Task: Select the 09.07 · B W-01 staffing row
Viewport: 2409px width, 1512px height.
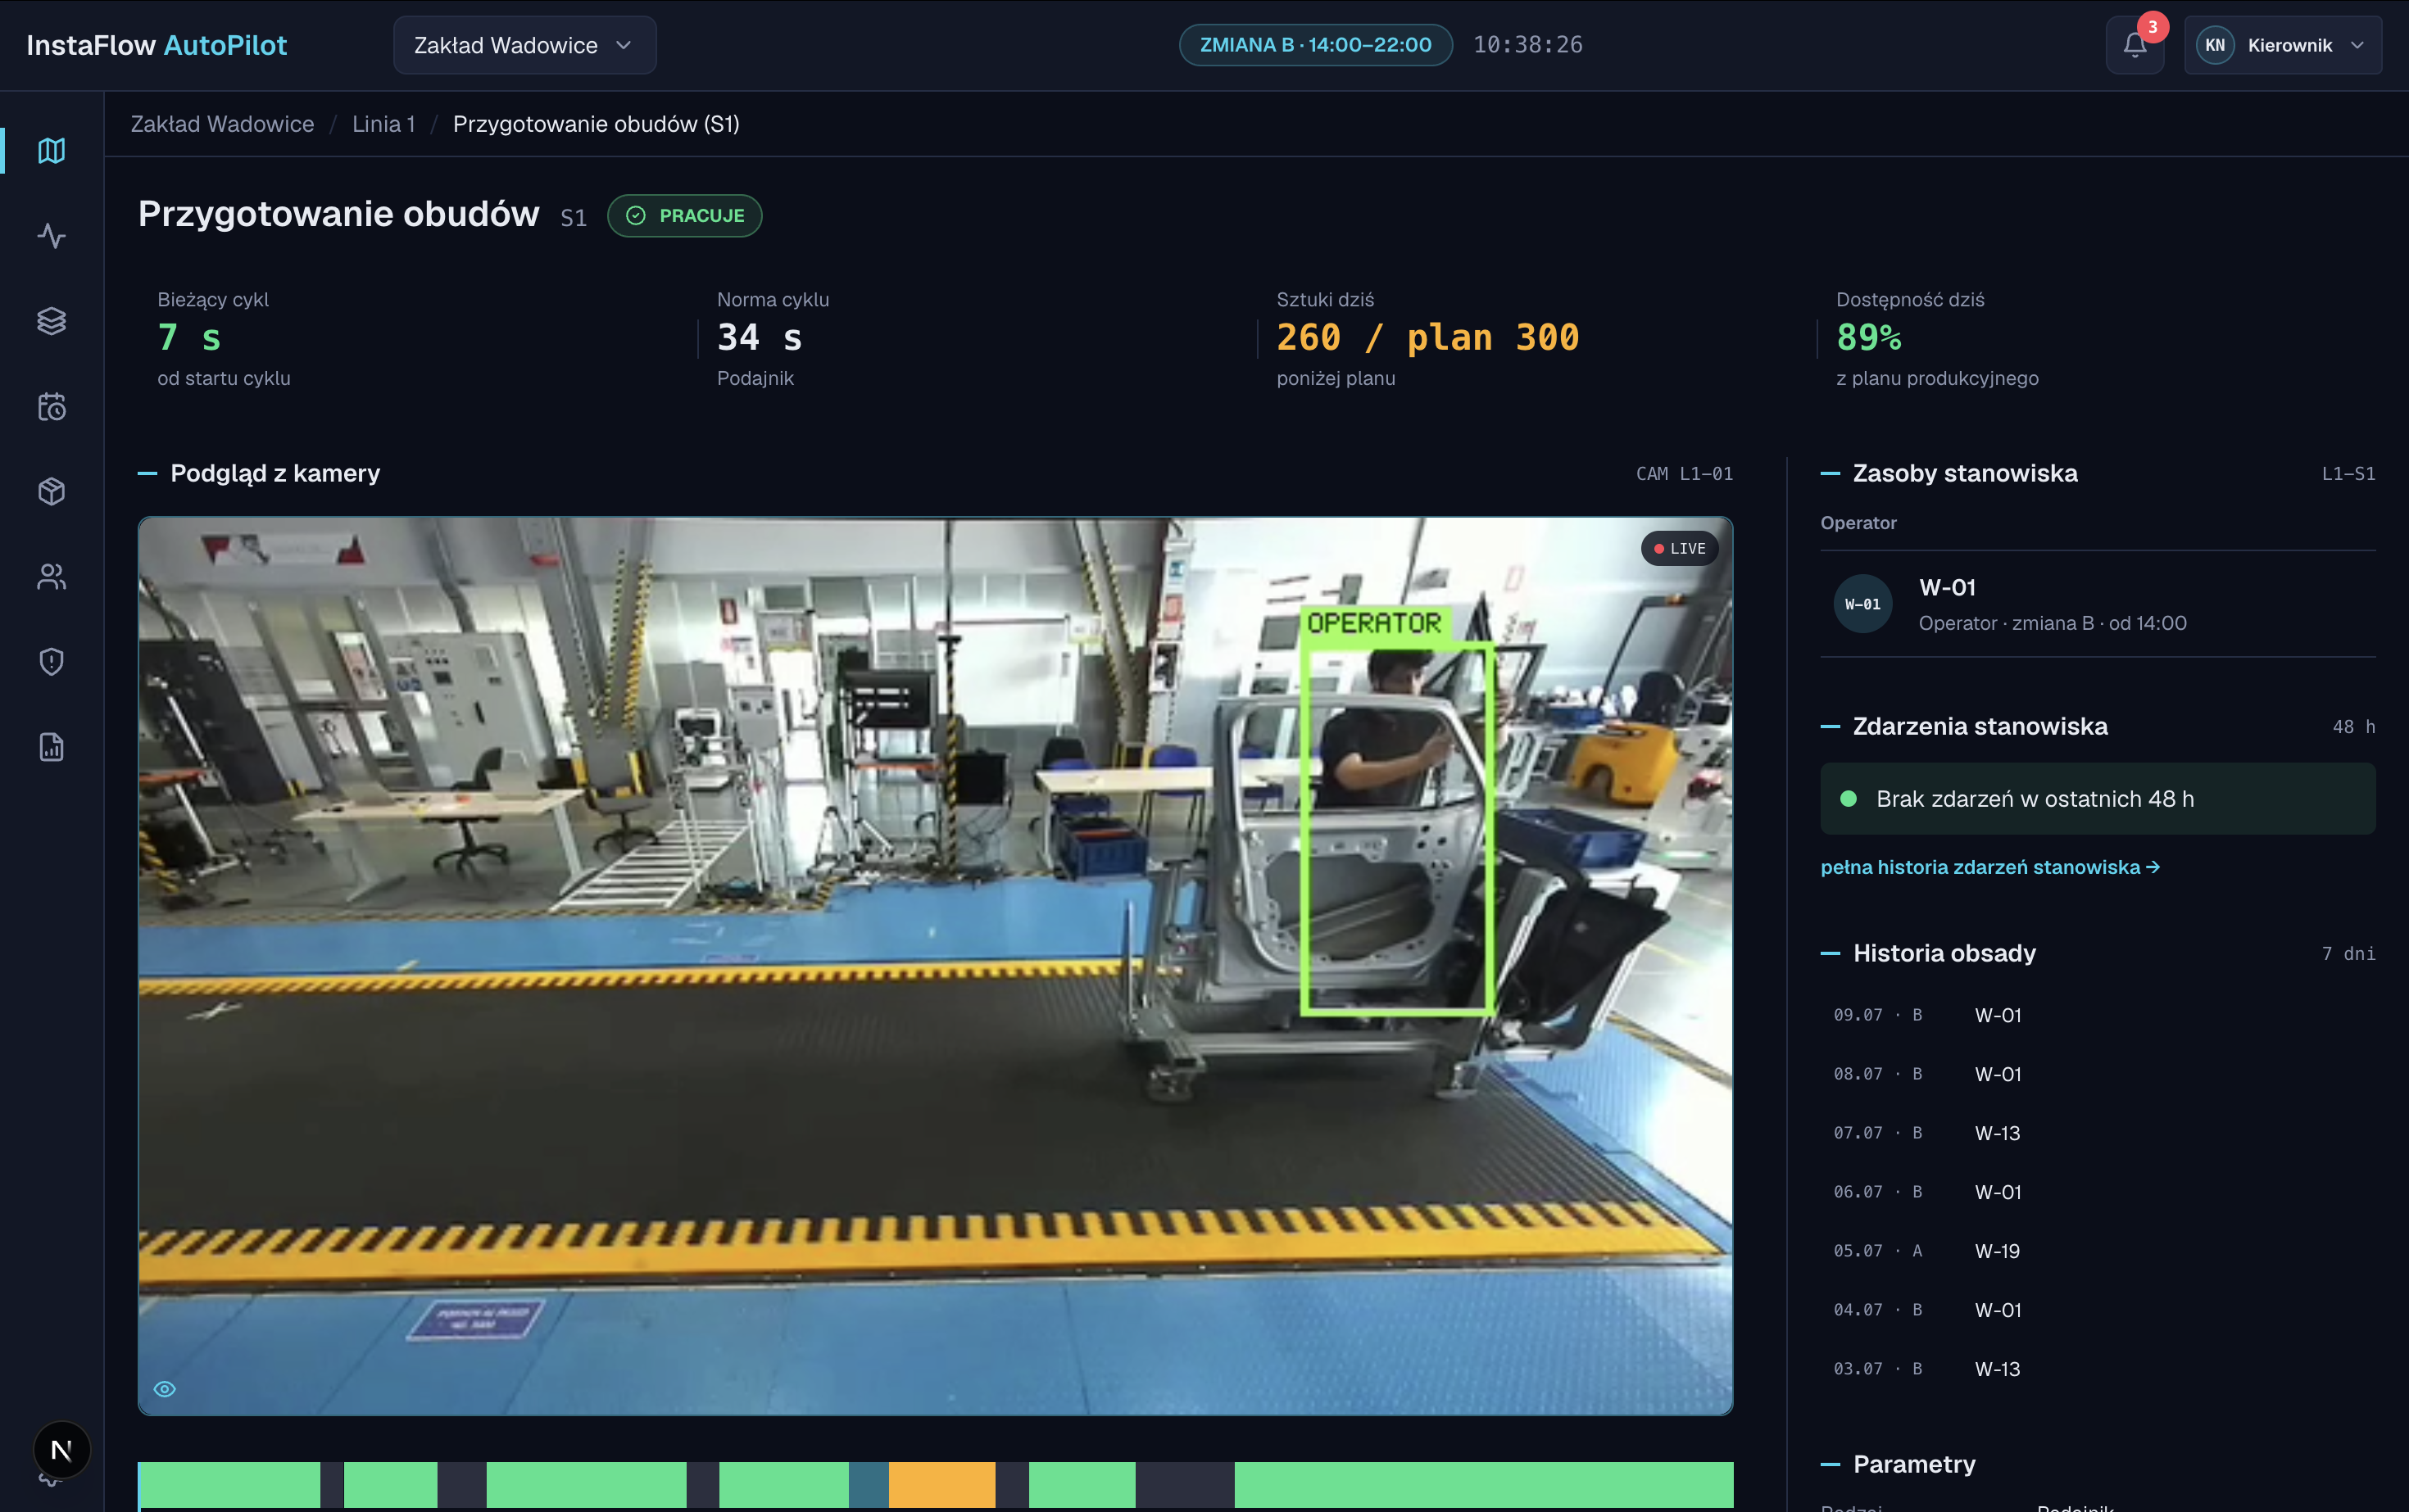Action: pyautogui.click(x=2098, y=1015)
